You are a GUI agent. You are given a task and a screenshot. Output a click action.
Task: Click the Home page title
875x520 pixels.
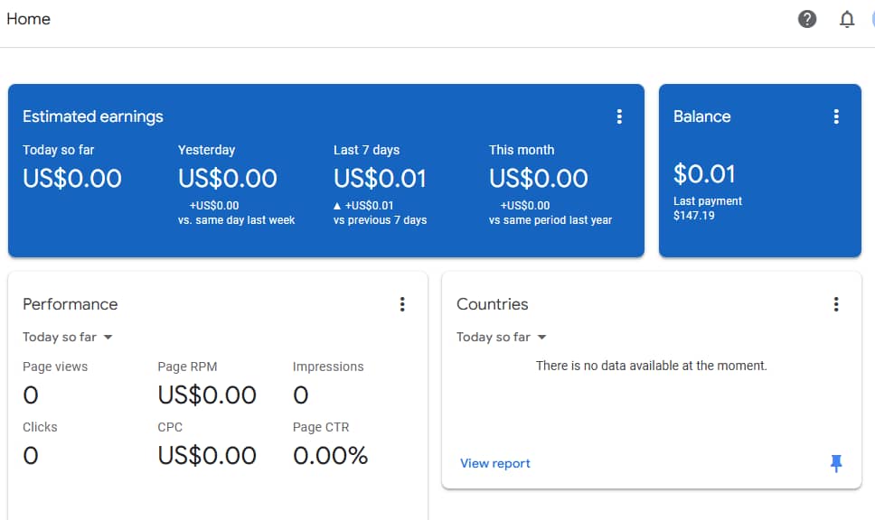[x=28, y=19]
